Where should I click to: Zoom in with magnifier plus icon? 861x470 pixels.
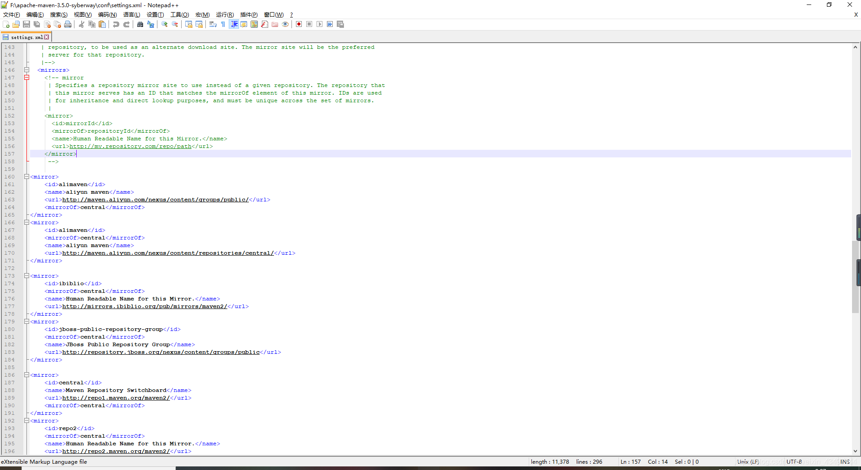tap(165, 24)
